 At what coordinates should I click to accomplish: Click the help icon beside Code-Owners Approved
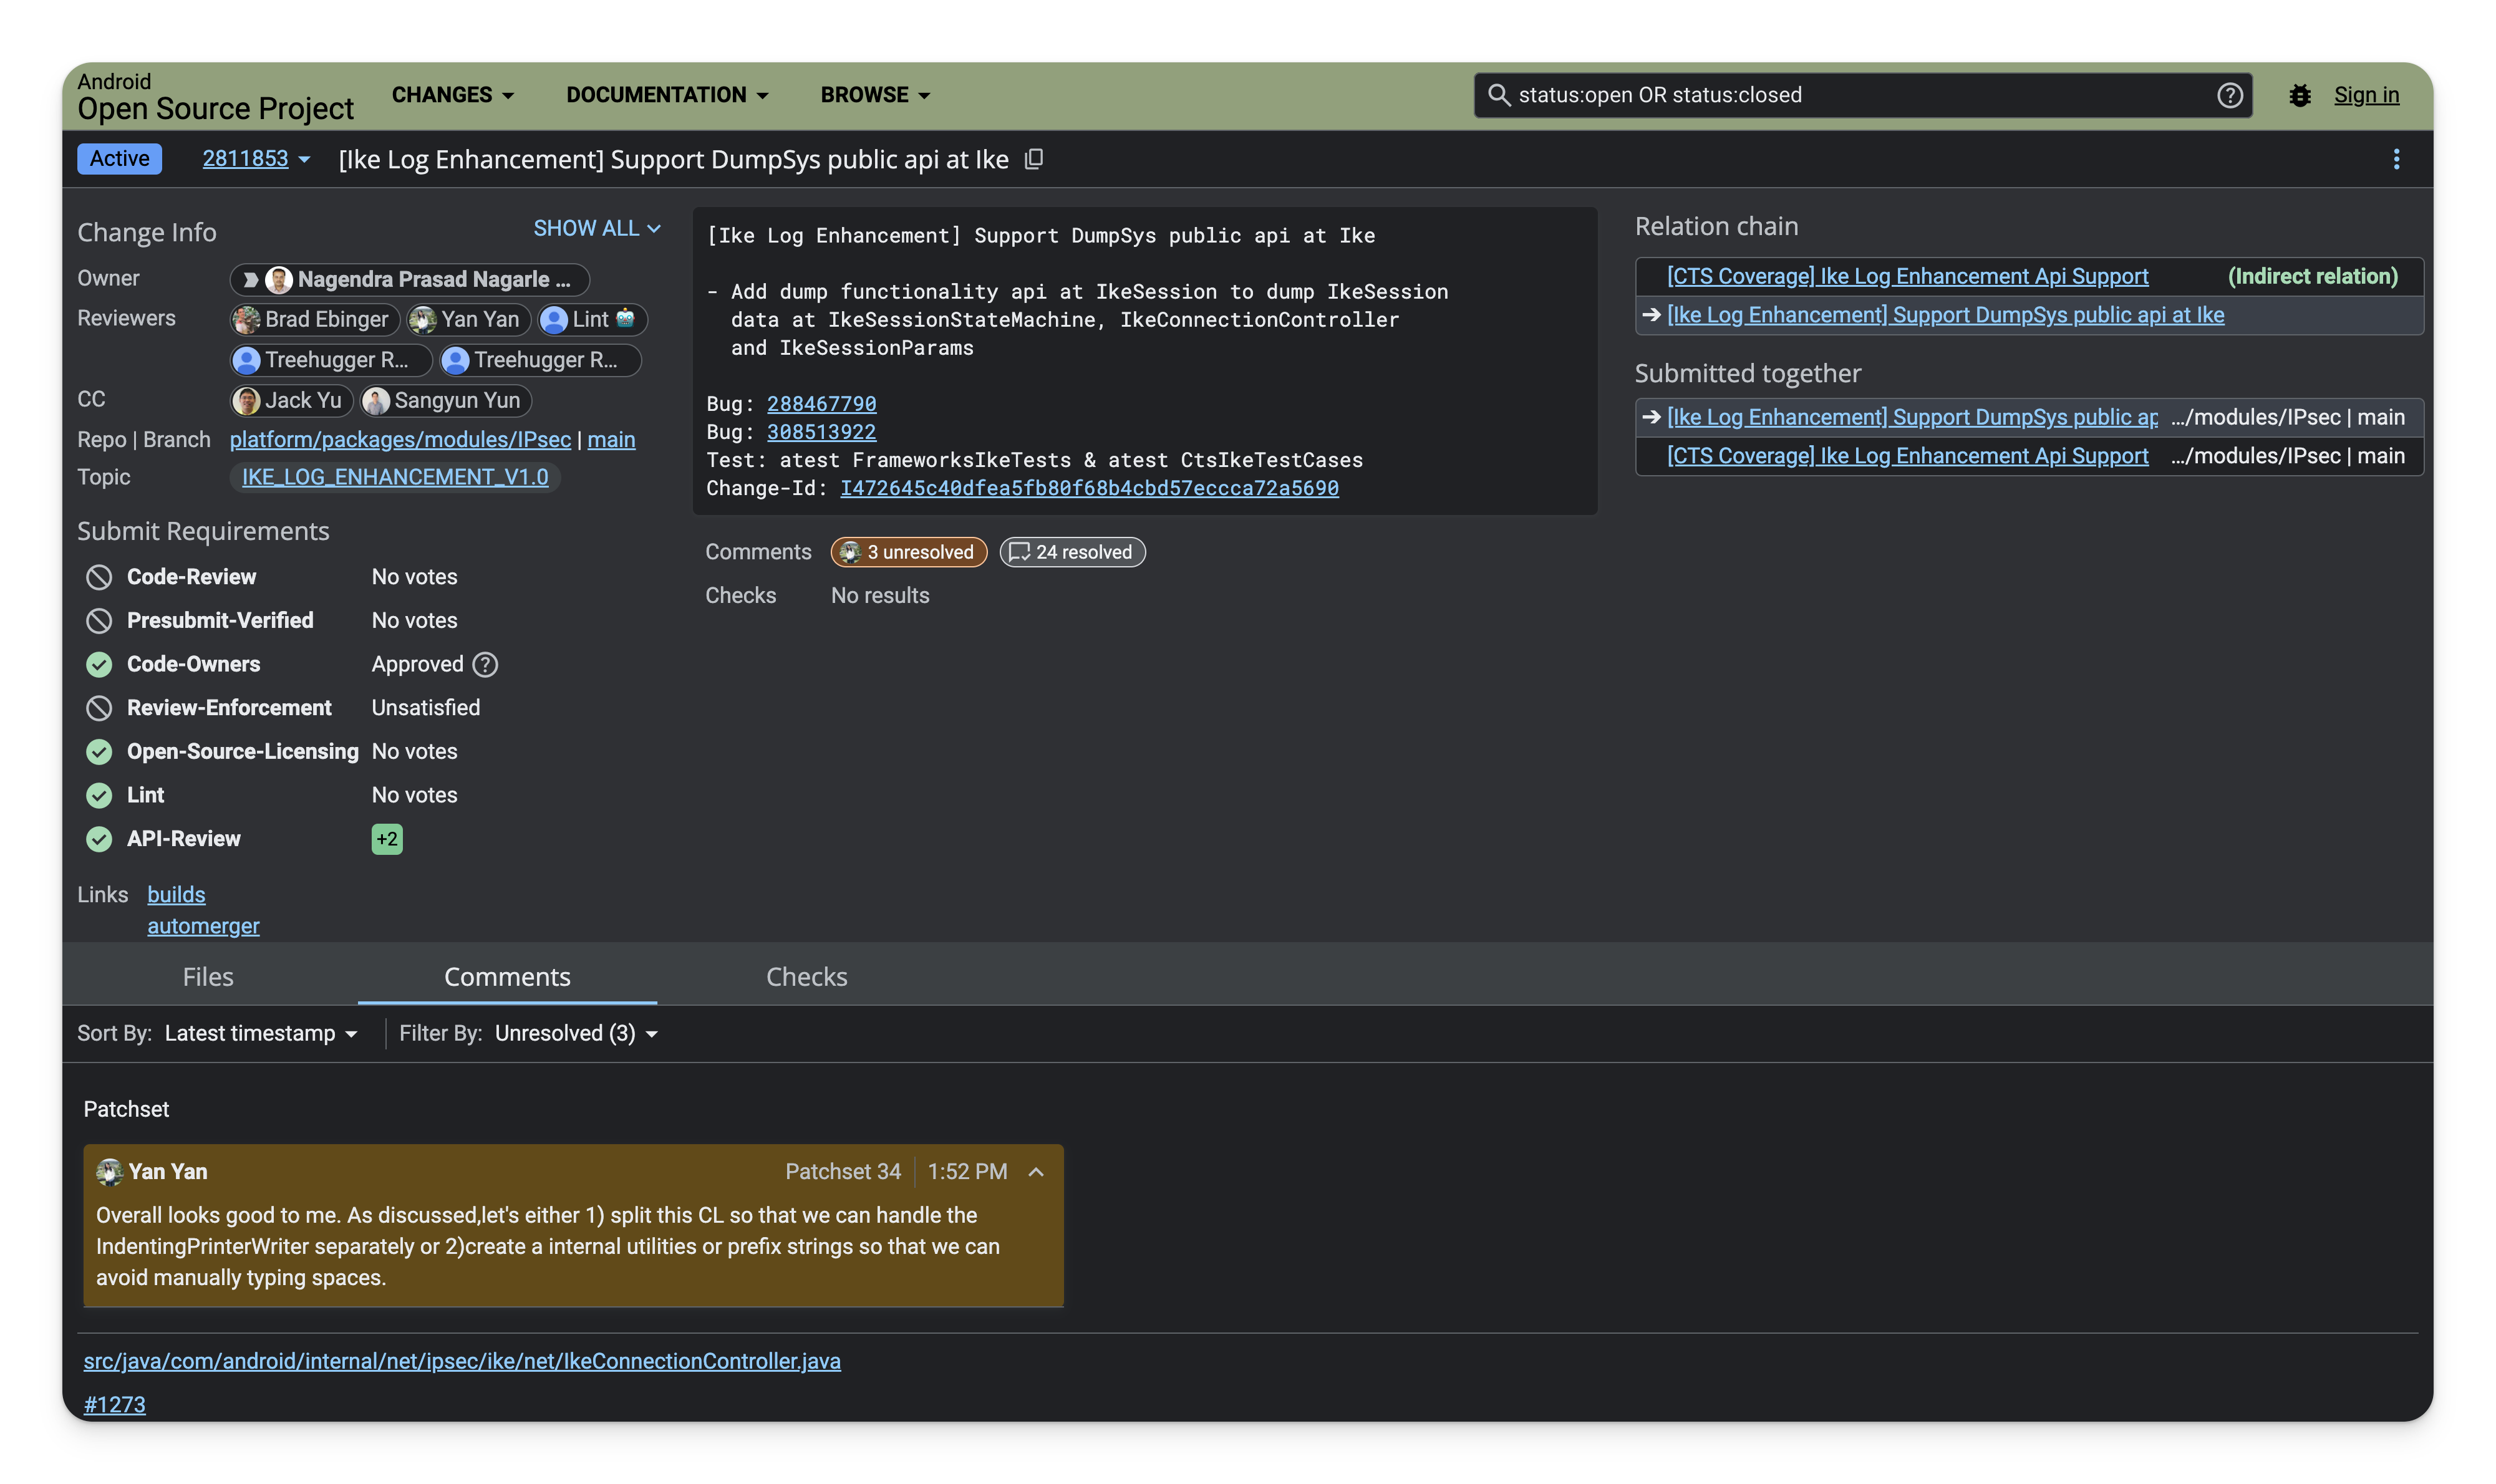pos(486,664)
